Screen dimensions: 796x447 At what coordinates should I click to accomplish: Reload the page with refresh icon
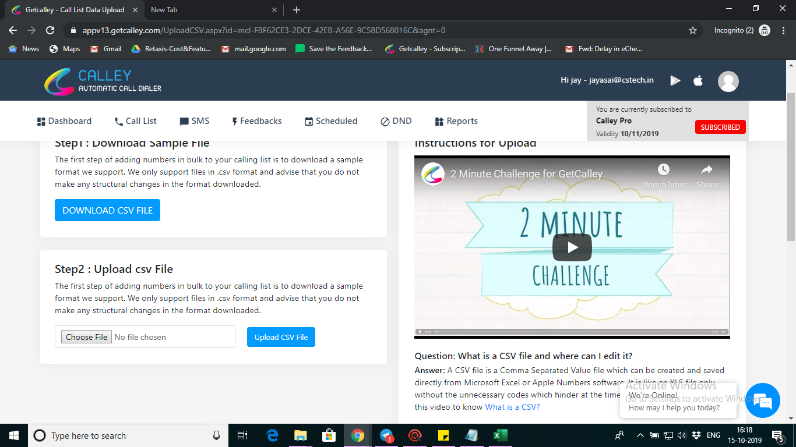[x=50, y=30]
